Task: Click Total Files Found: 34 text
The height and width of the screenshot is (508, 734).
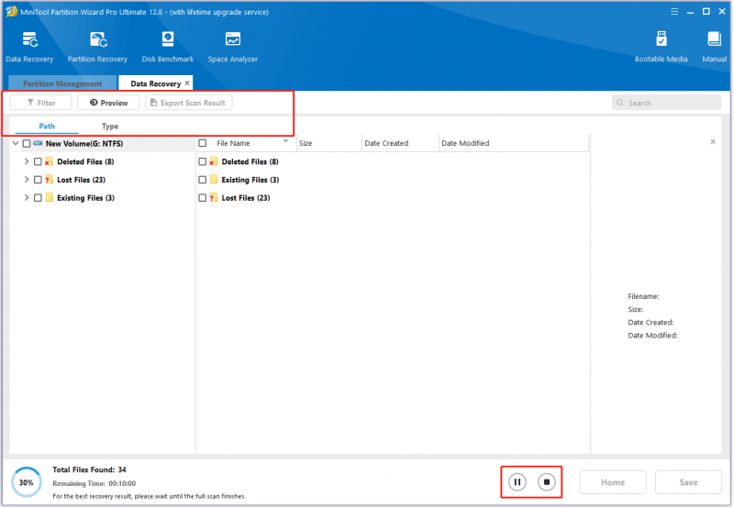Action: point(89,469)
